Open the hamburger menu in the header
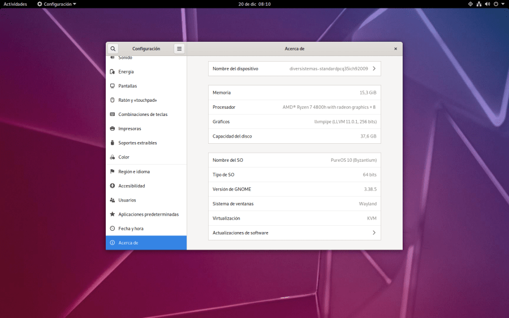509x318 pixels. click(x=179, y=49)
